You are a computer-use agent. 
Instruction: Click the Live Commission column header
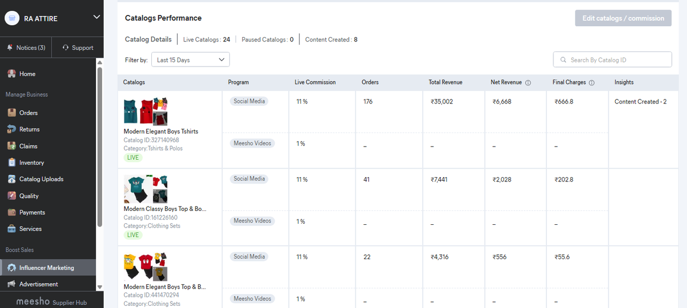point(315,82)
